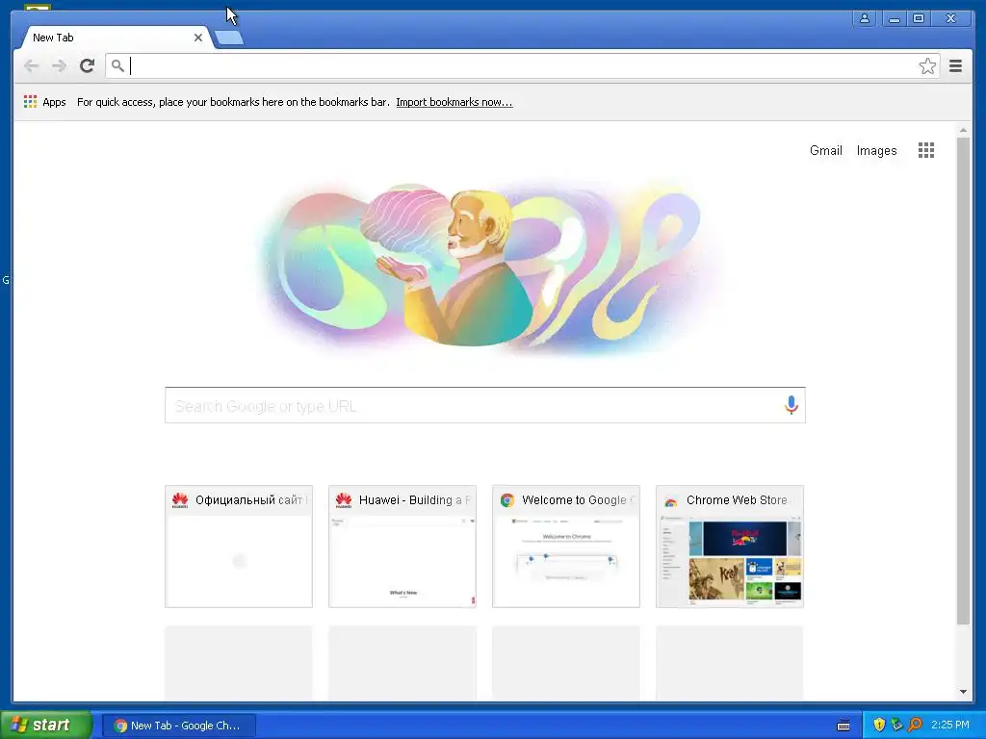This screenshot has width=986, height=739.
Task: Open the Chrome Web Store thumbnail
Action: coord(730,547)
